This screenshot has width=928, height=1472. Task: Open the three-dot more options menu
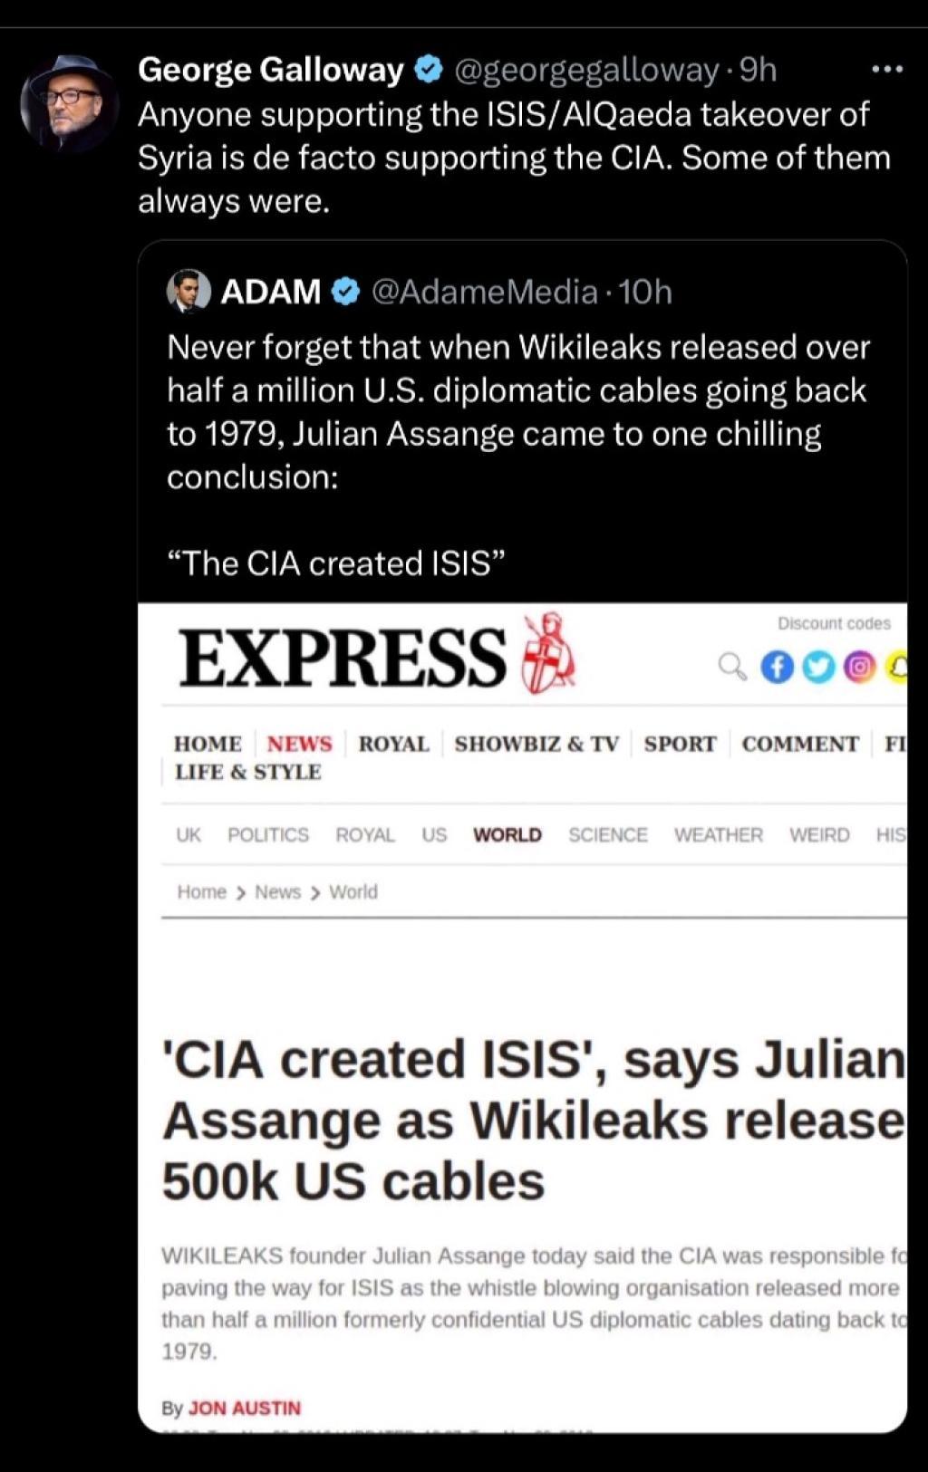point(886,69)
